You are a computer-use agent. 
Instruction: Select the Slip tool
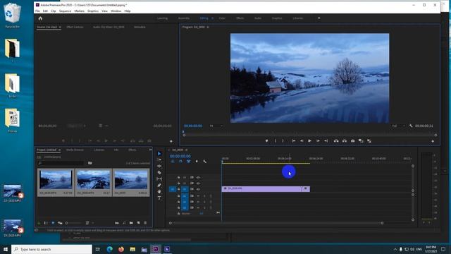click(159, 179)
